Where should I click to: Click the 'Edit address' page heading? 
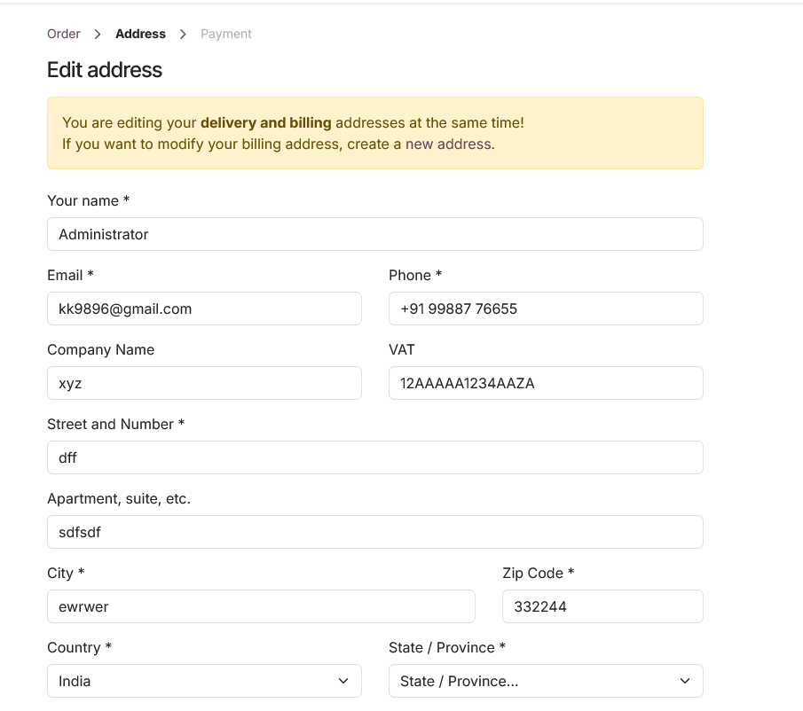click(105, 69)
